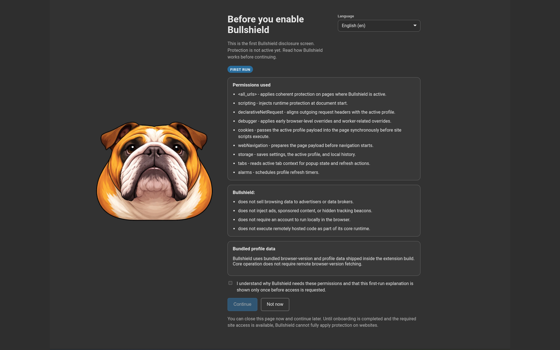Viewport: 560px width, 350px height.
Task: Click the 'This is the first Bullshield disclosure' paragraph
Action: tap(275, 50)
